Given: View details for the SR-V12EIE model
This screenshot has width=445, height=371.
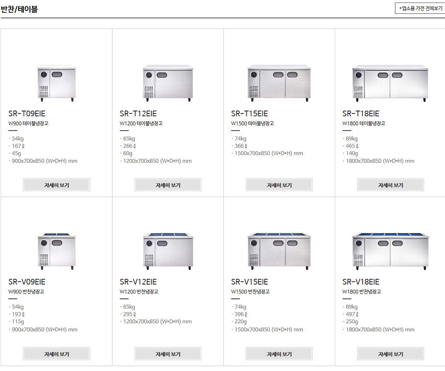Looking at the screenshot, I should coord(168,354).
